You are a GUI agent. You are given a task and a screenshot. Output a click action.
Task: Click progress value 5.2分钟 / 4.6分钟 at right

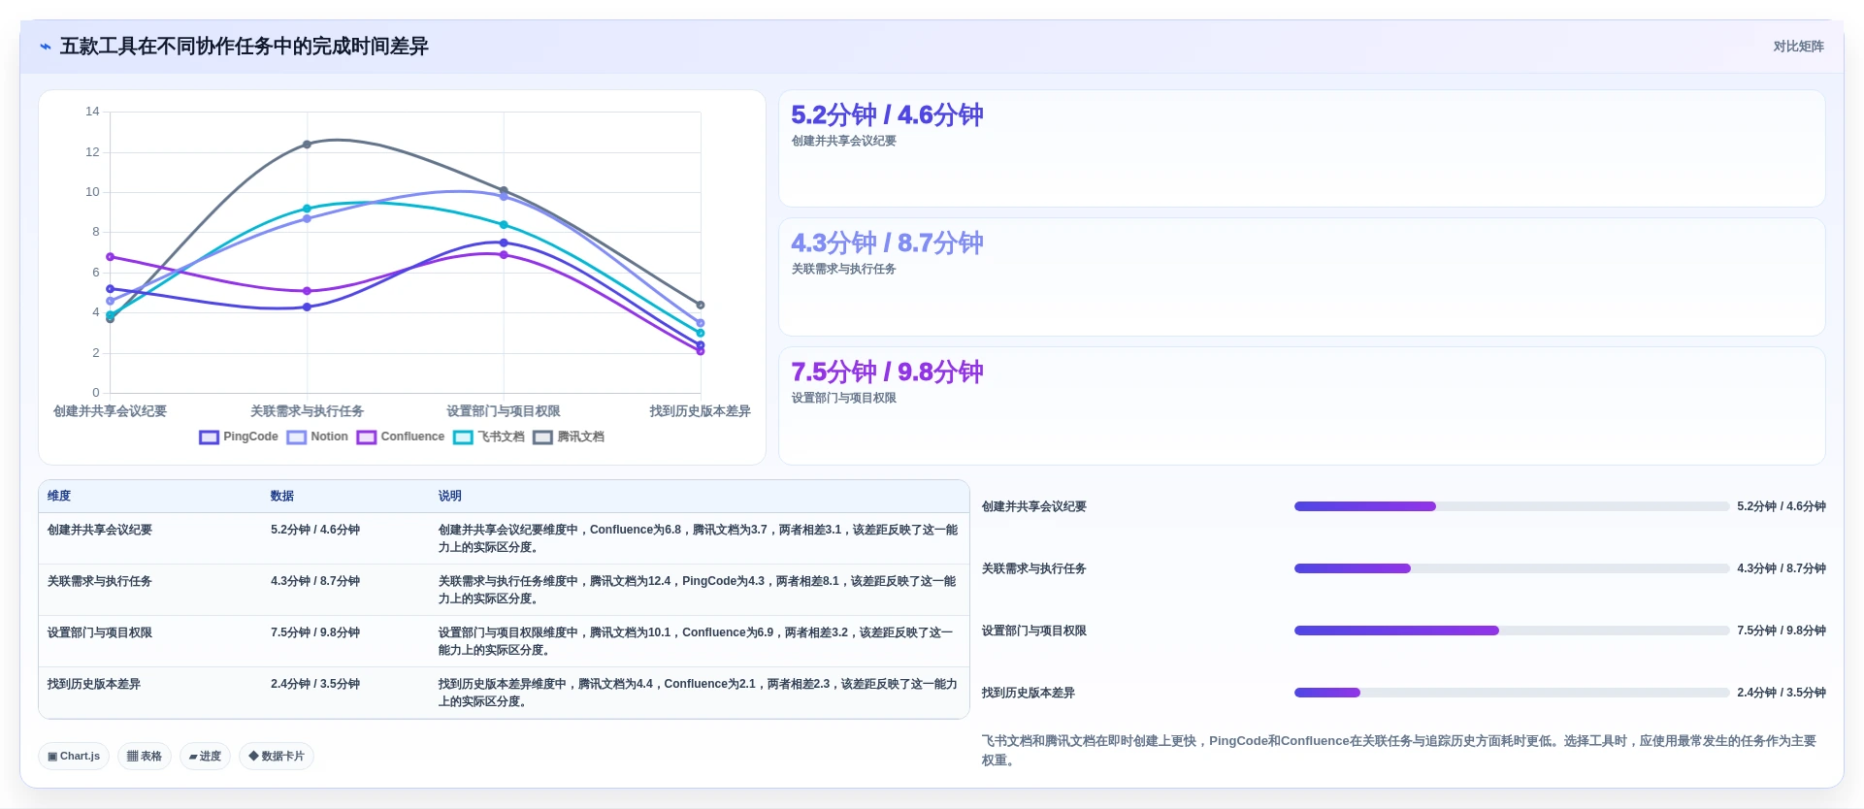tap(1782, 506)
